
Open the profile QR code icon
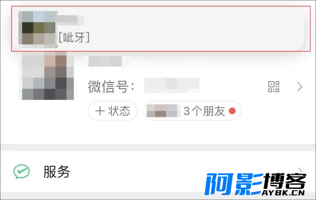pyautogui.click(x=274, y=87)
